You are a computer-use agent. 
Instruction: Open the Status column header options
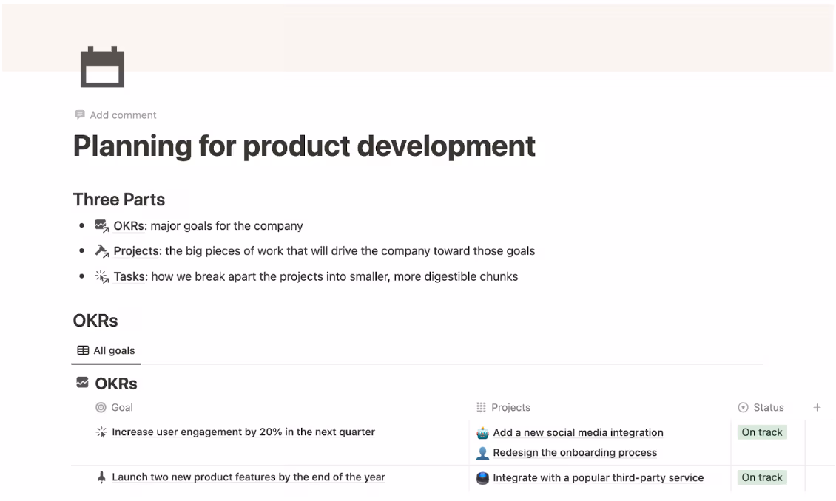click(763, 407)
